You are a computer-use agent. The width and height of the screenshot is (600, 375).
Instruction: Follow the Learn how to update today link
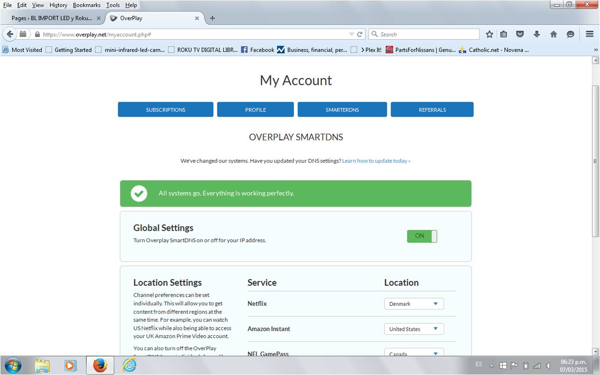click(x=377, y=161)
